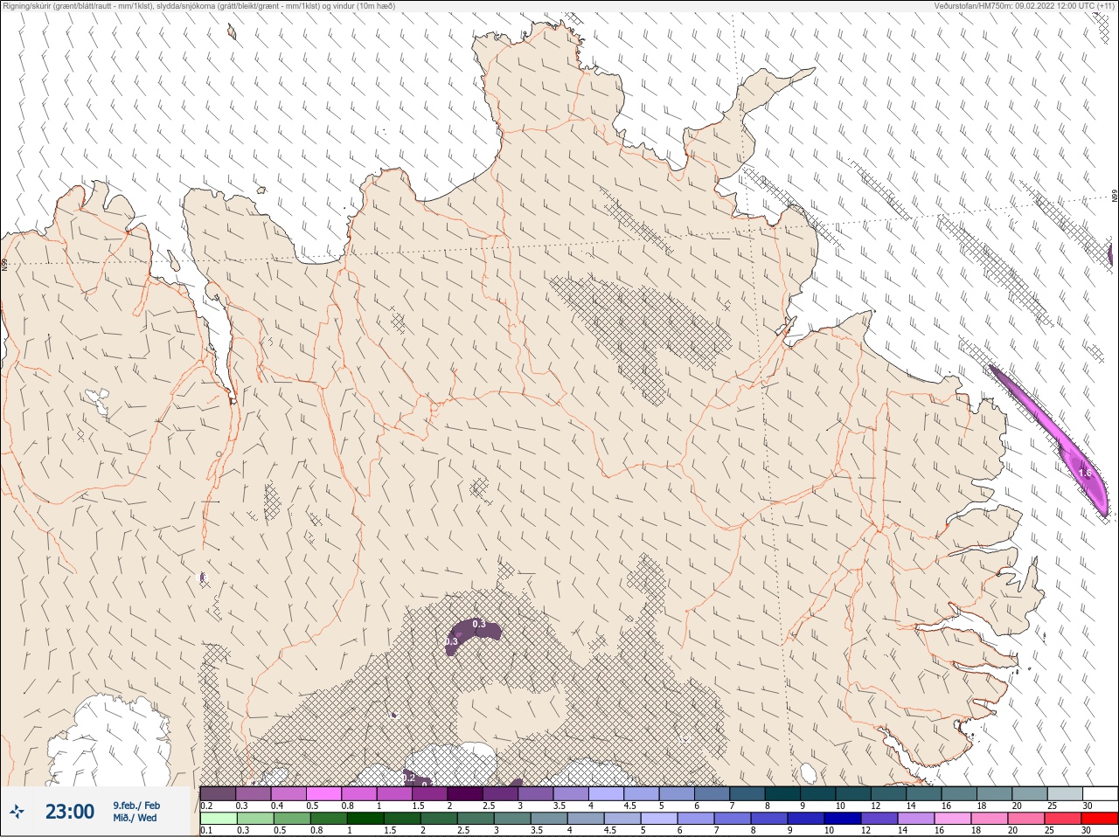Click the 'N99' gridline label on the left map edge

click(4, 264)
